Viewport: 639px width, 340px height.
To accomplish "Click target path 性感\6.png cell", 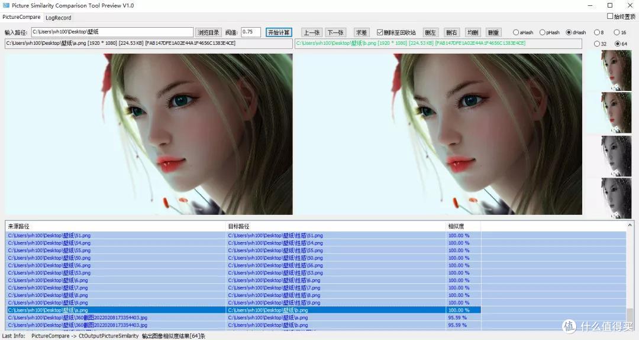I will point(336,280).
